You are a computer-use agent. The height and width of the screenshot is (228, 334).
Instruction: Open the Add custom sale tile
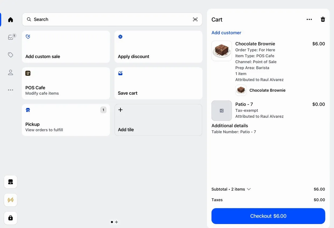pyautogui.click(x=66, y=47)
